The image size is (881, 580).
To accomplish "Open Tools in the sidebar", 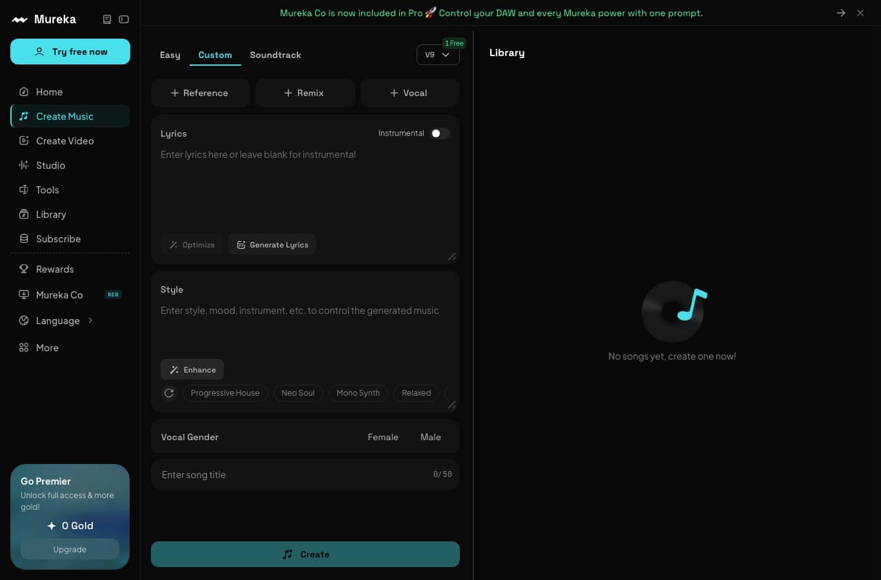I will 70,190.
